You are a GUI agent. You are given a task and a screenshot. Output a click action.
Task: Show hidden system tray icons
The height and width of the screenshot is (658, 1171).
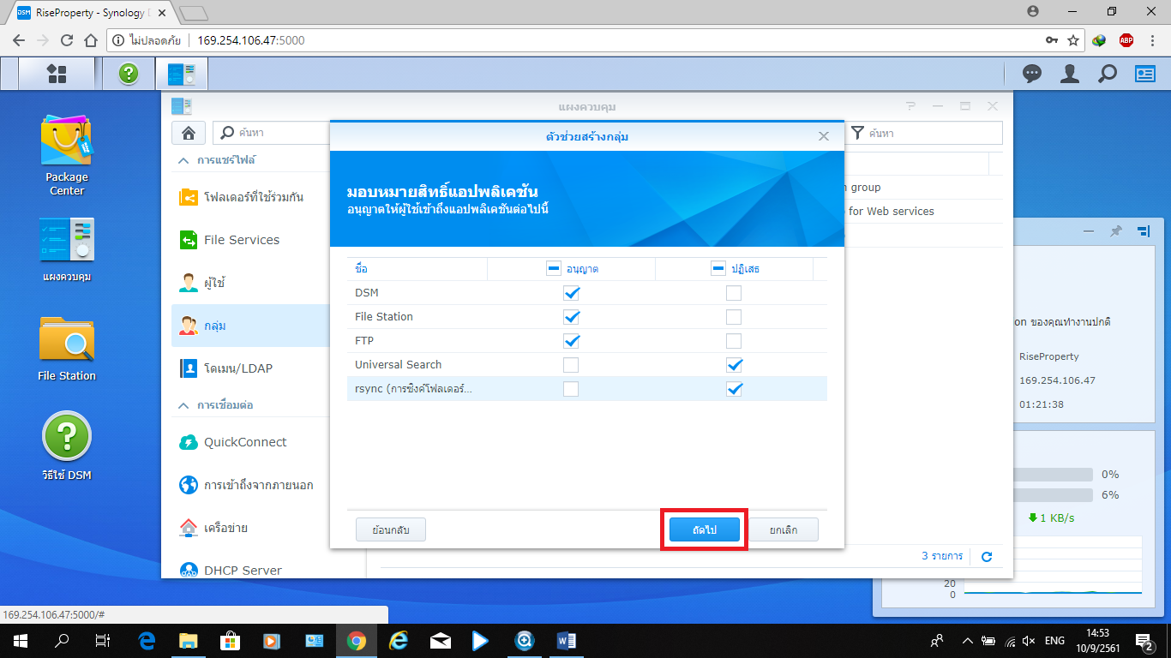click(968, 640)
